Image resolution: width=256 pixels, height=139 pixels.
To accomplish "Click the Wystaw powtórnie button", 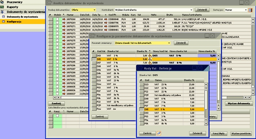I will pyautogui.click(x=241, y=134).
